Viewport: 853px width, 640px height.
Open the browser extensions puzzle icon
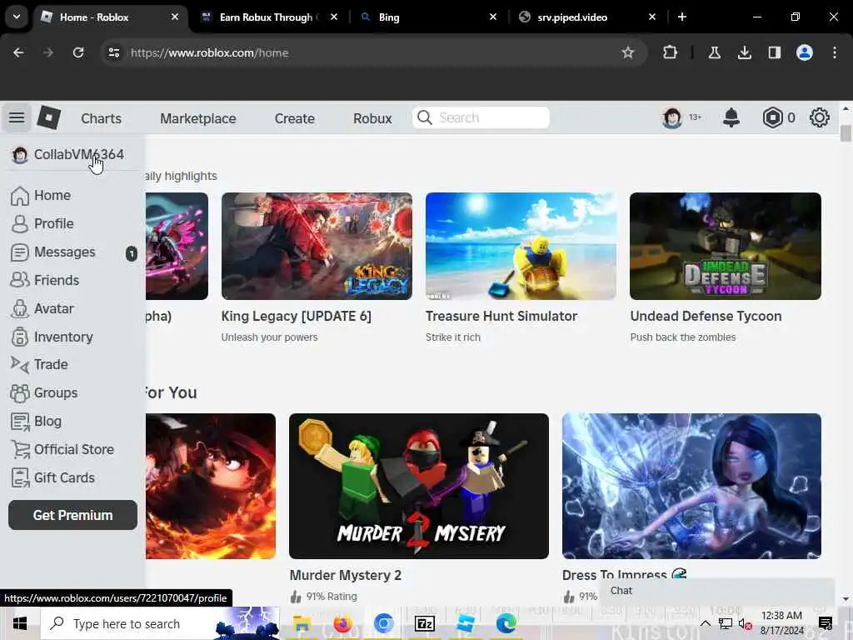(671, 52)
